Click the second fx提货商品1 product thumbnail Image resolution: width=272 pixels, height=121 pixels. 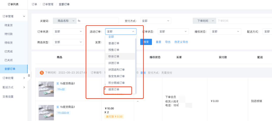pyautogui.click(x=46, y=112)
